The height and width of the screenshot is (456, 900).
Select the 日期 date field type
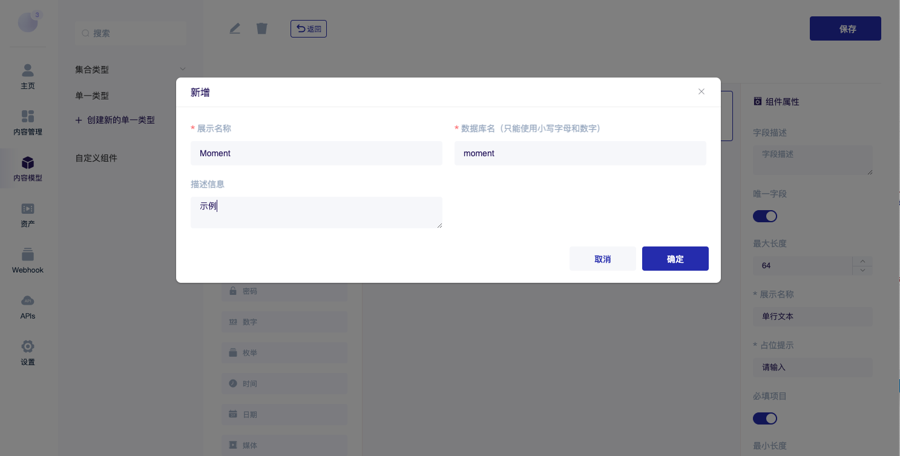tap(284, 414)
